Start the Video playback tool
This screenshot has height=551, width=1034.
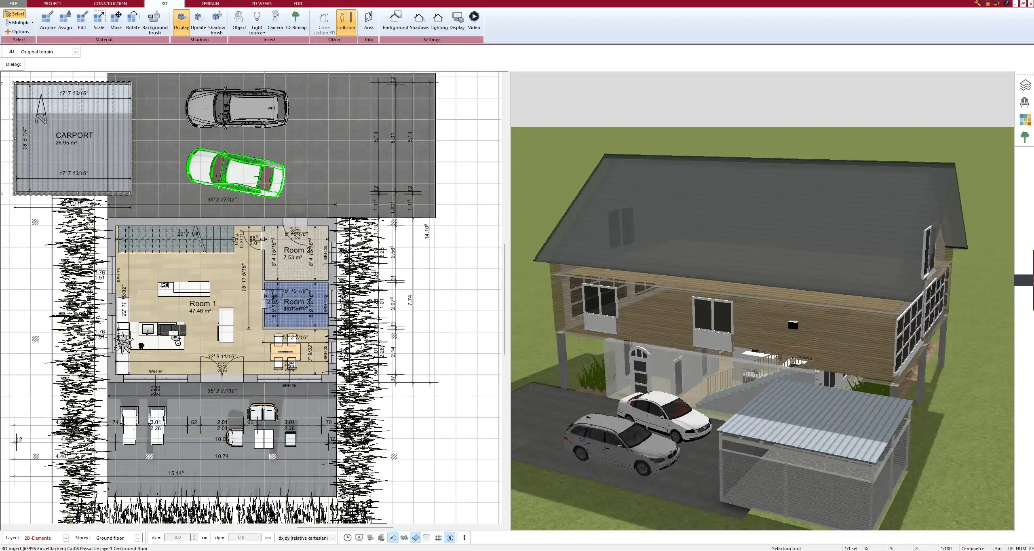coord(474,21)
